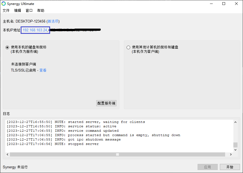
Task: Click the 应用 button
Action: [207, 167]
